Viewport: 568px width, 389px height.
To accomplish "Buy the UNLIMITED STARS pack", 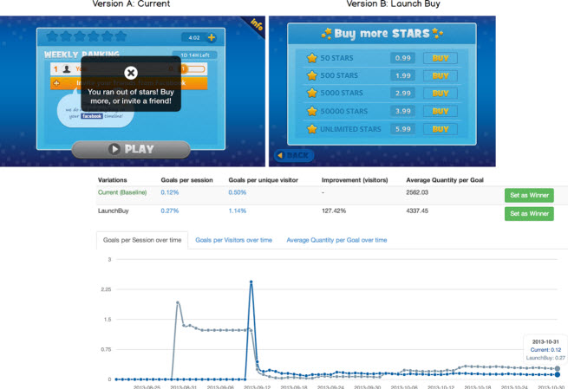I will (x=441, y=129).
